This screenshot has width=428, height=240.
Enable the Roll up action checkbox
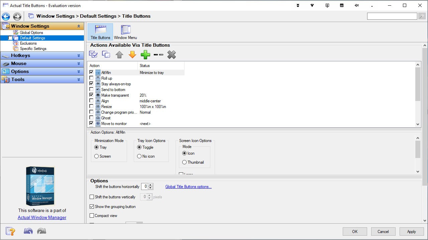pyautogui.click(x=92, y=78)
